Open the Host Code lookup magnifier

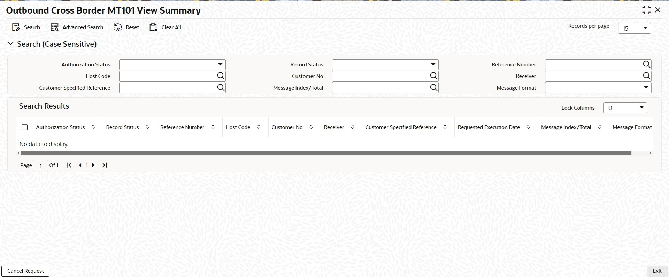click(x=221, y=76)
